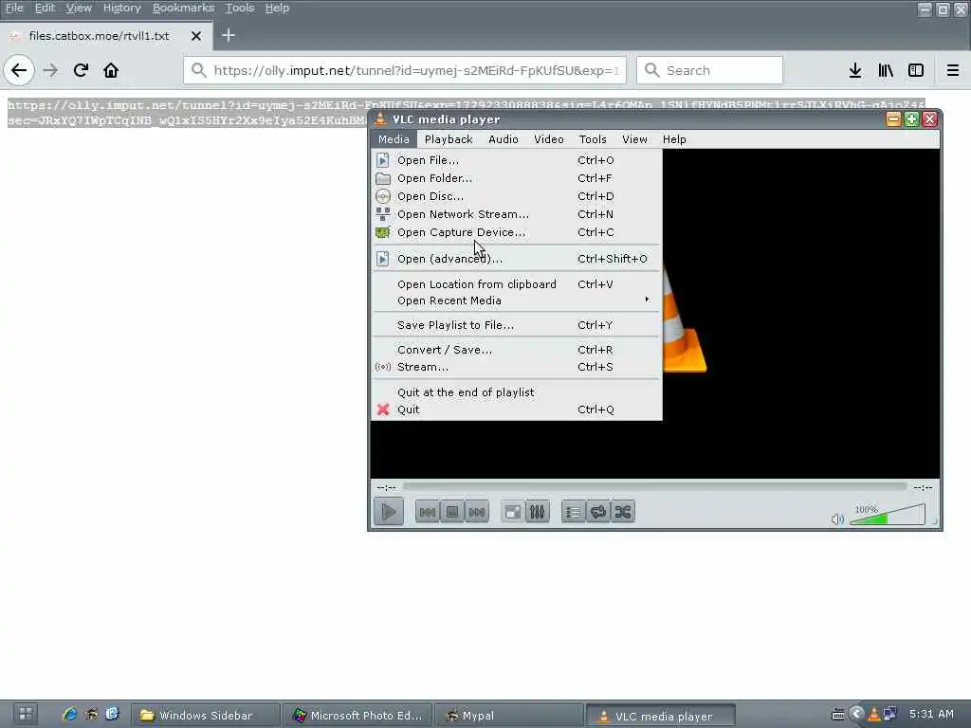This screenshot has height=728, width=971.
Task: Click the system clock 5:31 AM
Action: (931, 715)
